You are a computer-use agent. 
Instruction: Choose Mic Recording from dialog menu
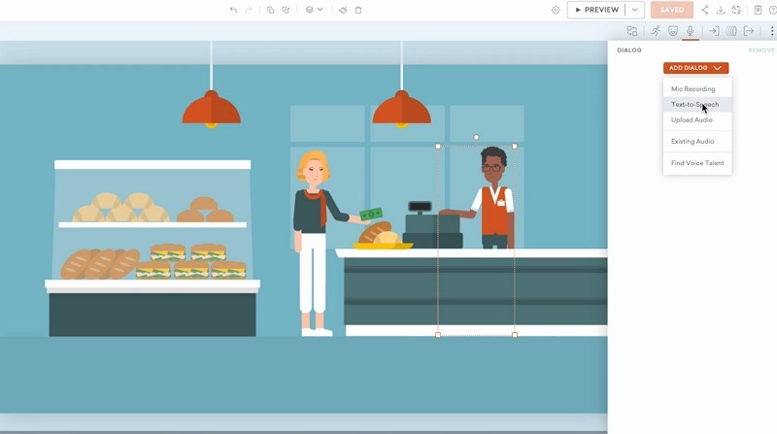pos(693,89)
